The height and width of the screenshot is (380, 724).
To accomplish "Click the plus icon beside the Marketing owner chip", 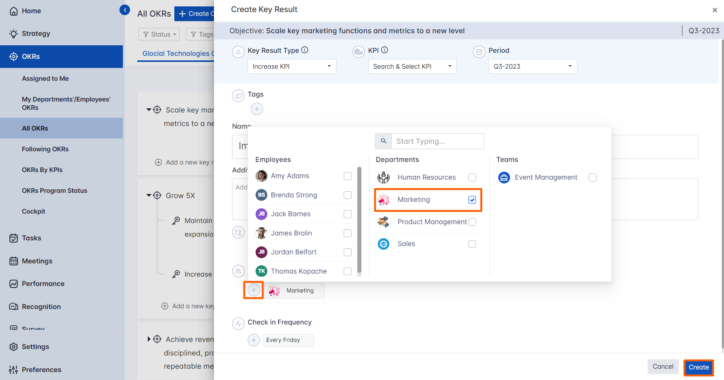I will click(x=254, y=290).
